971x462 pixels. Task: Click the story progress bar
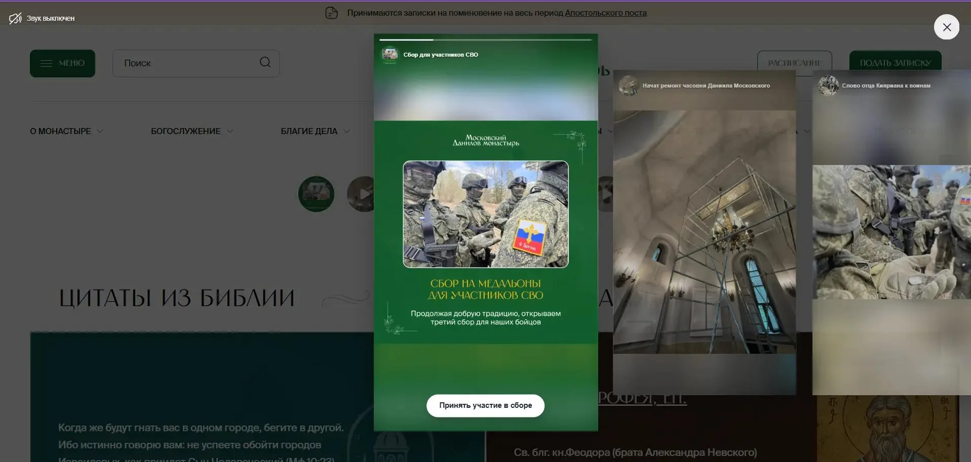(x=485, y=39)
